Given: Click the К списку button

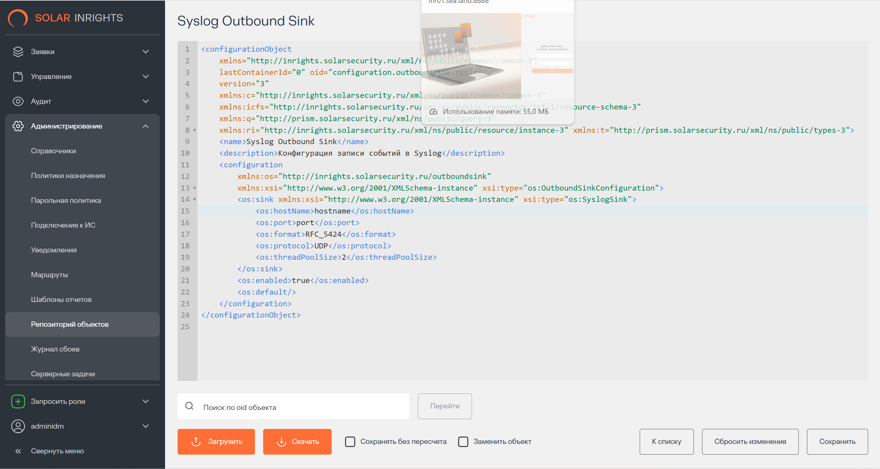Looking at the screenshot, I should [x=666, y=442].
